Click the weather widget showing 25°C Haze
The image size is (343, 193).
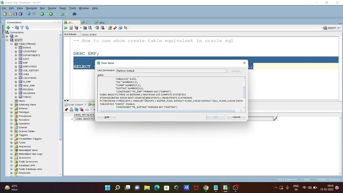(x=11, y=188)
